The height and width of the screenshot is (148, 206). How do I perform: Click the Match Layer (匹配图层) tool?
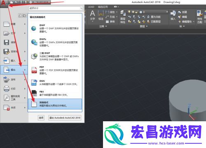tap(154, 21)
